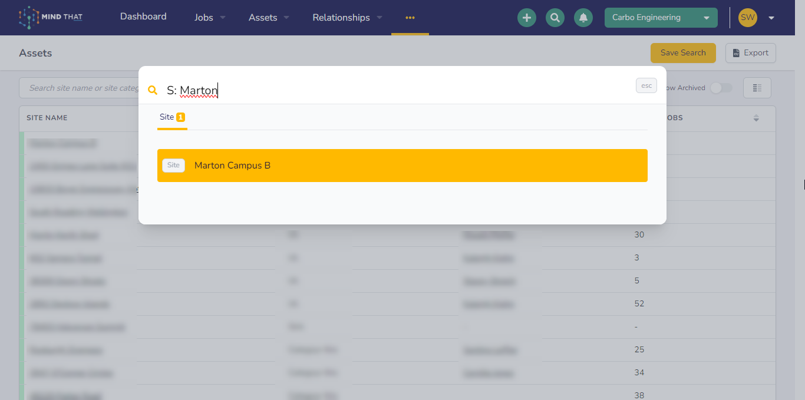Open the user account dropdown arrow

click(771, 18)
